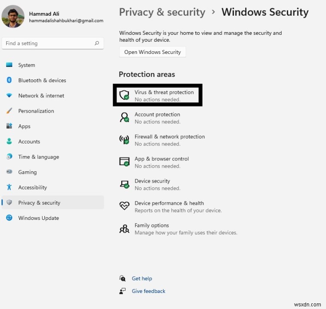Click the Account protection person icon

(x=124, y=117)
